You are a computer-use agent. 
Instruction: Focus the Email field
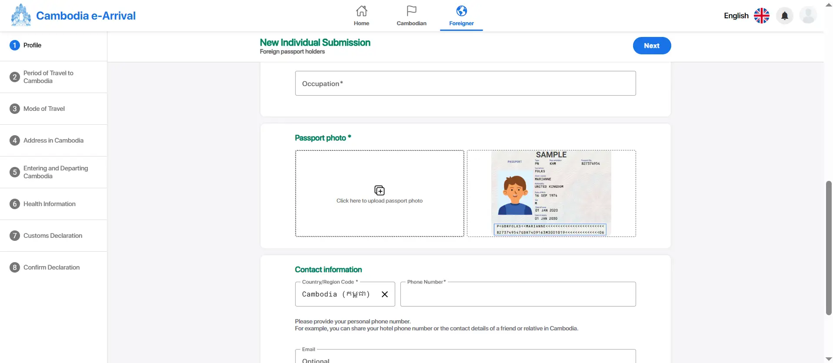coord(465,356)
